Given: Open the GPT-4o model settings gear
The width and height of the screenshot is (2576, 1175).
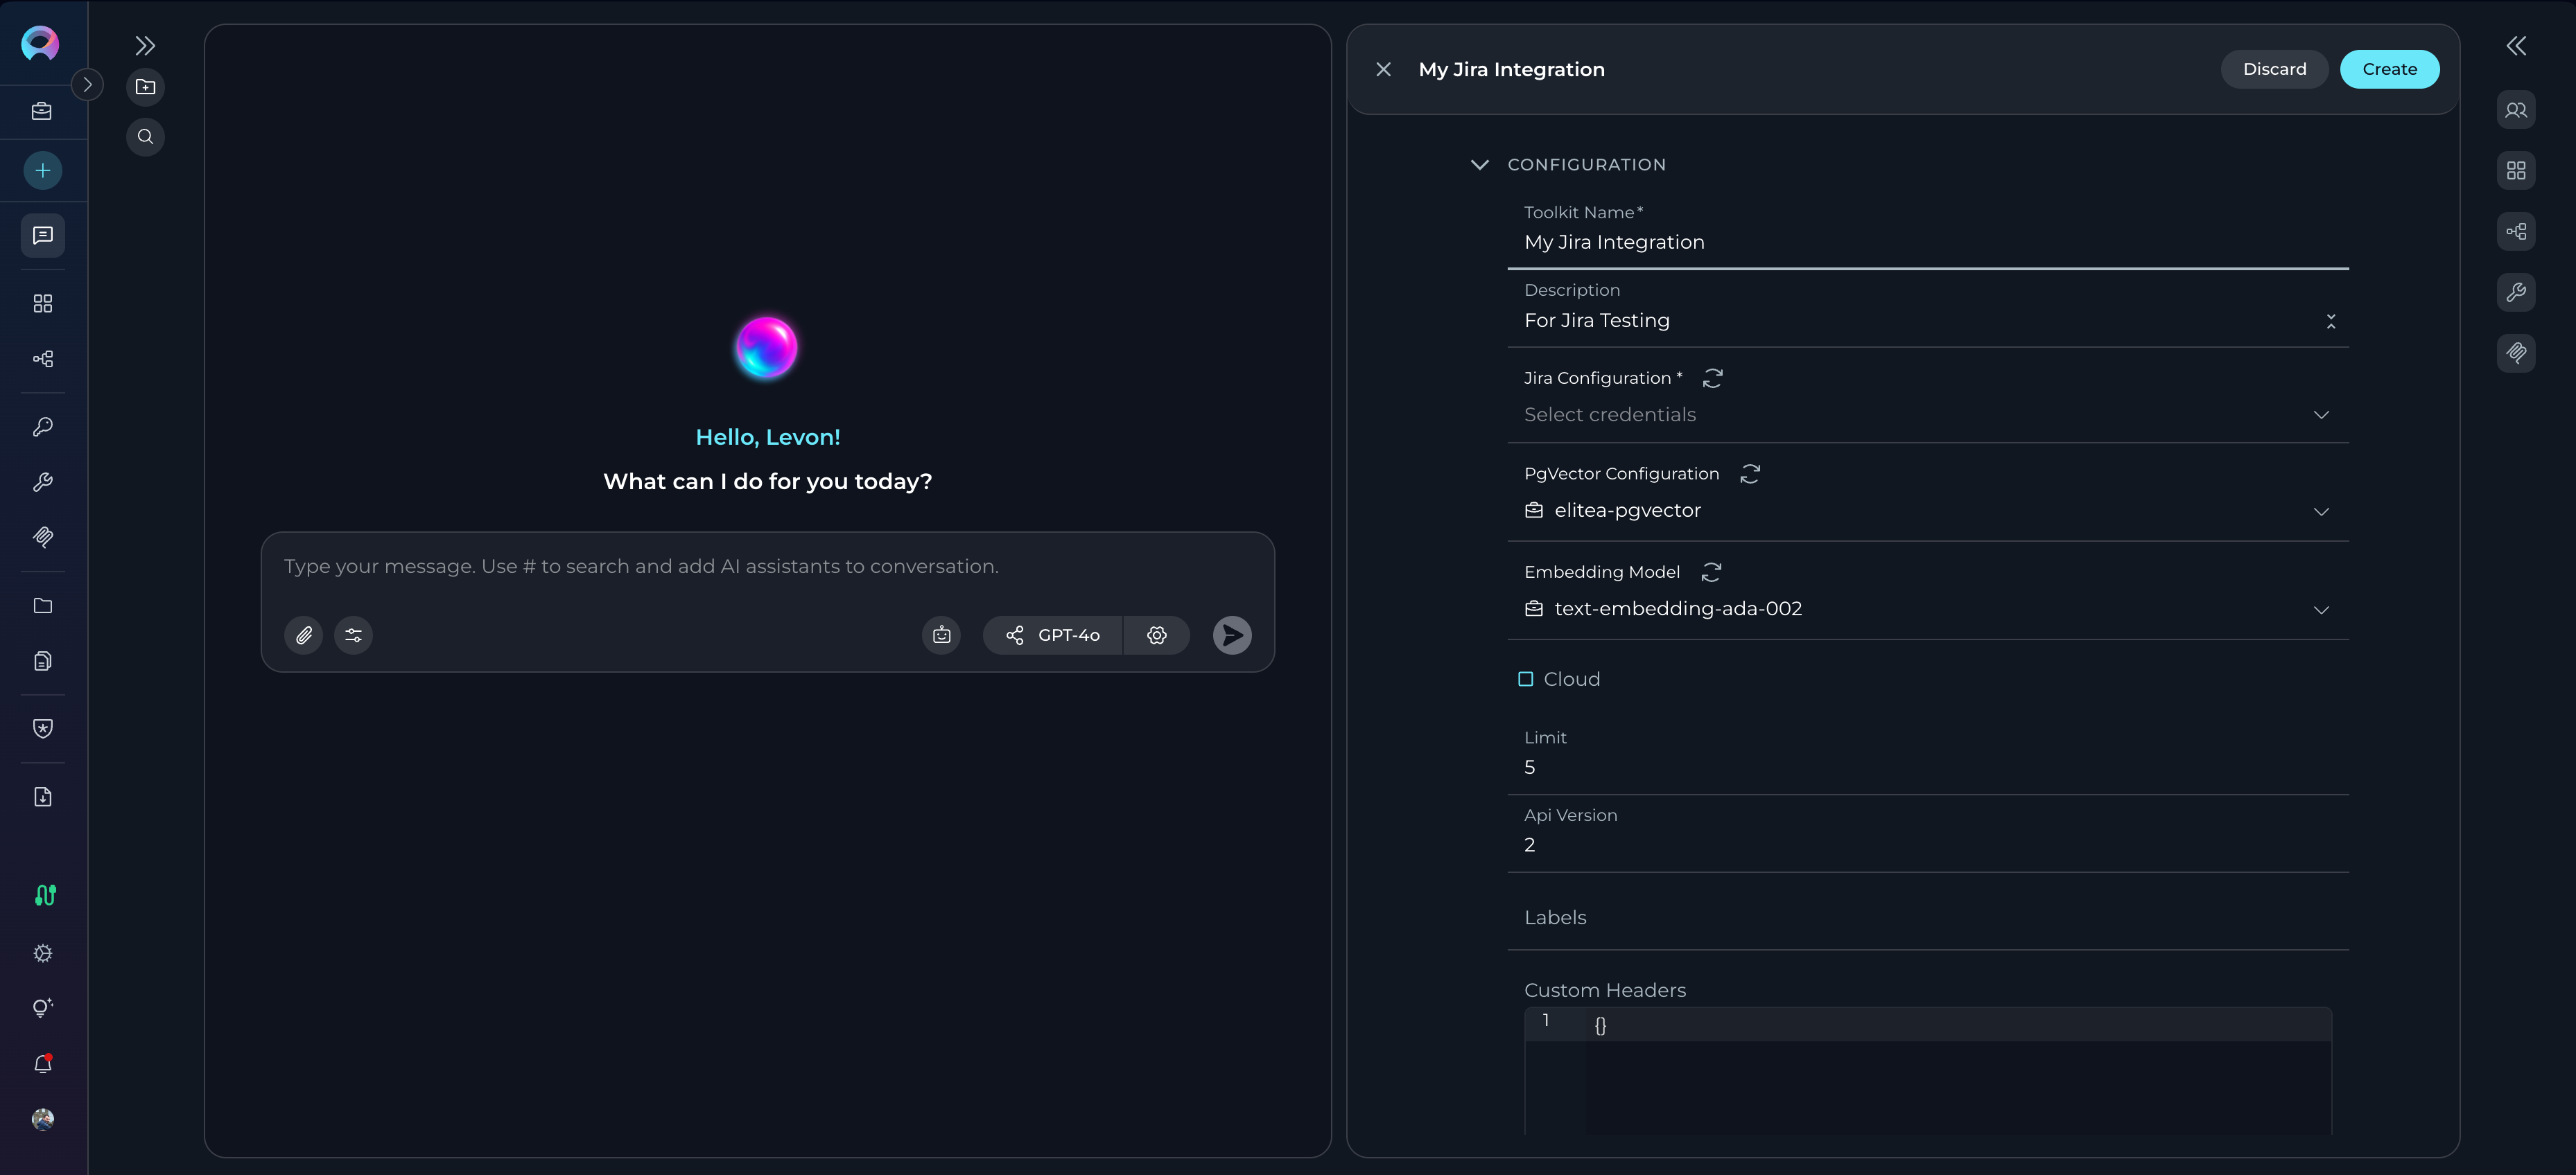Looking at the screenshot, I should coord(1156,635).
